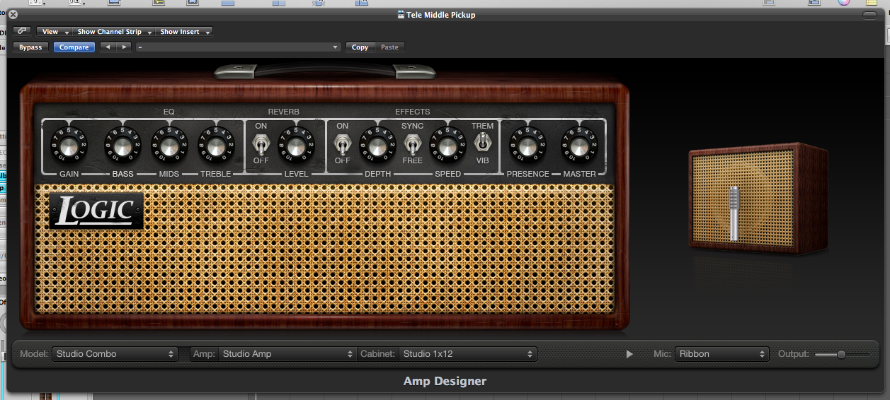Open the Show Channel Strip menu

pyautogui.click(x=114, y=32)
